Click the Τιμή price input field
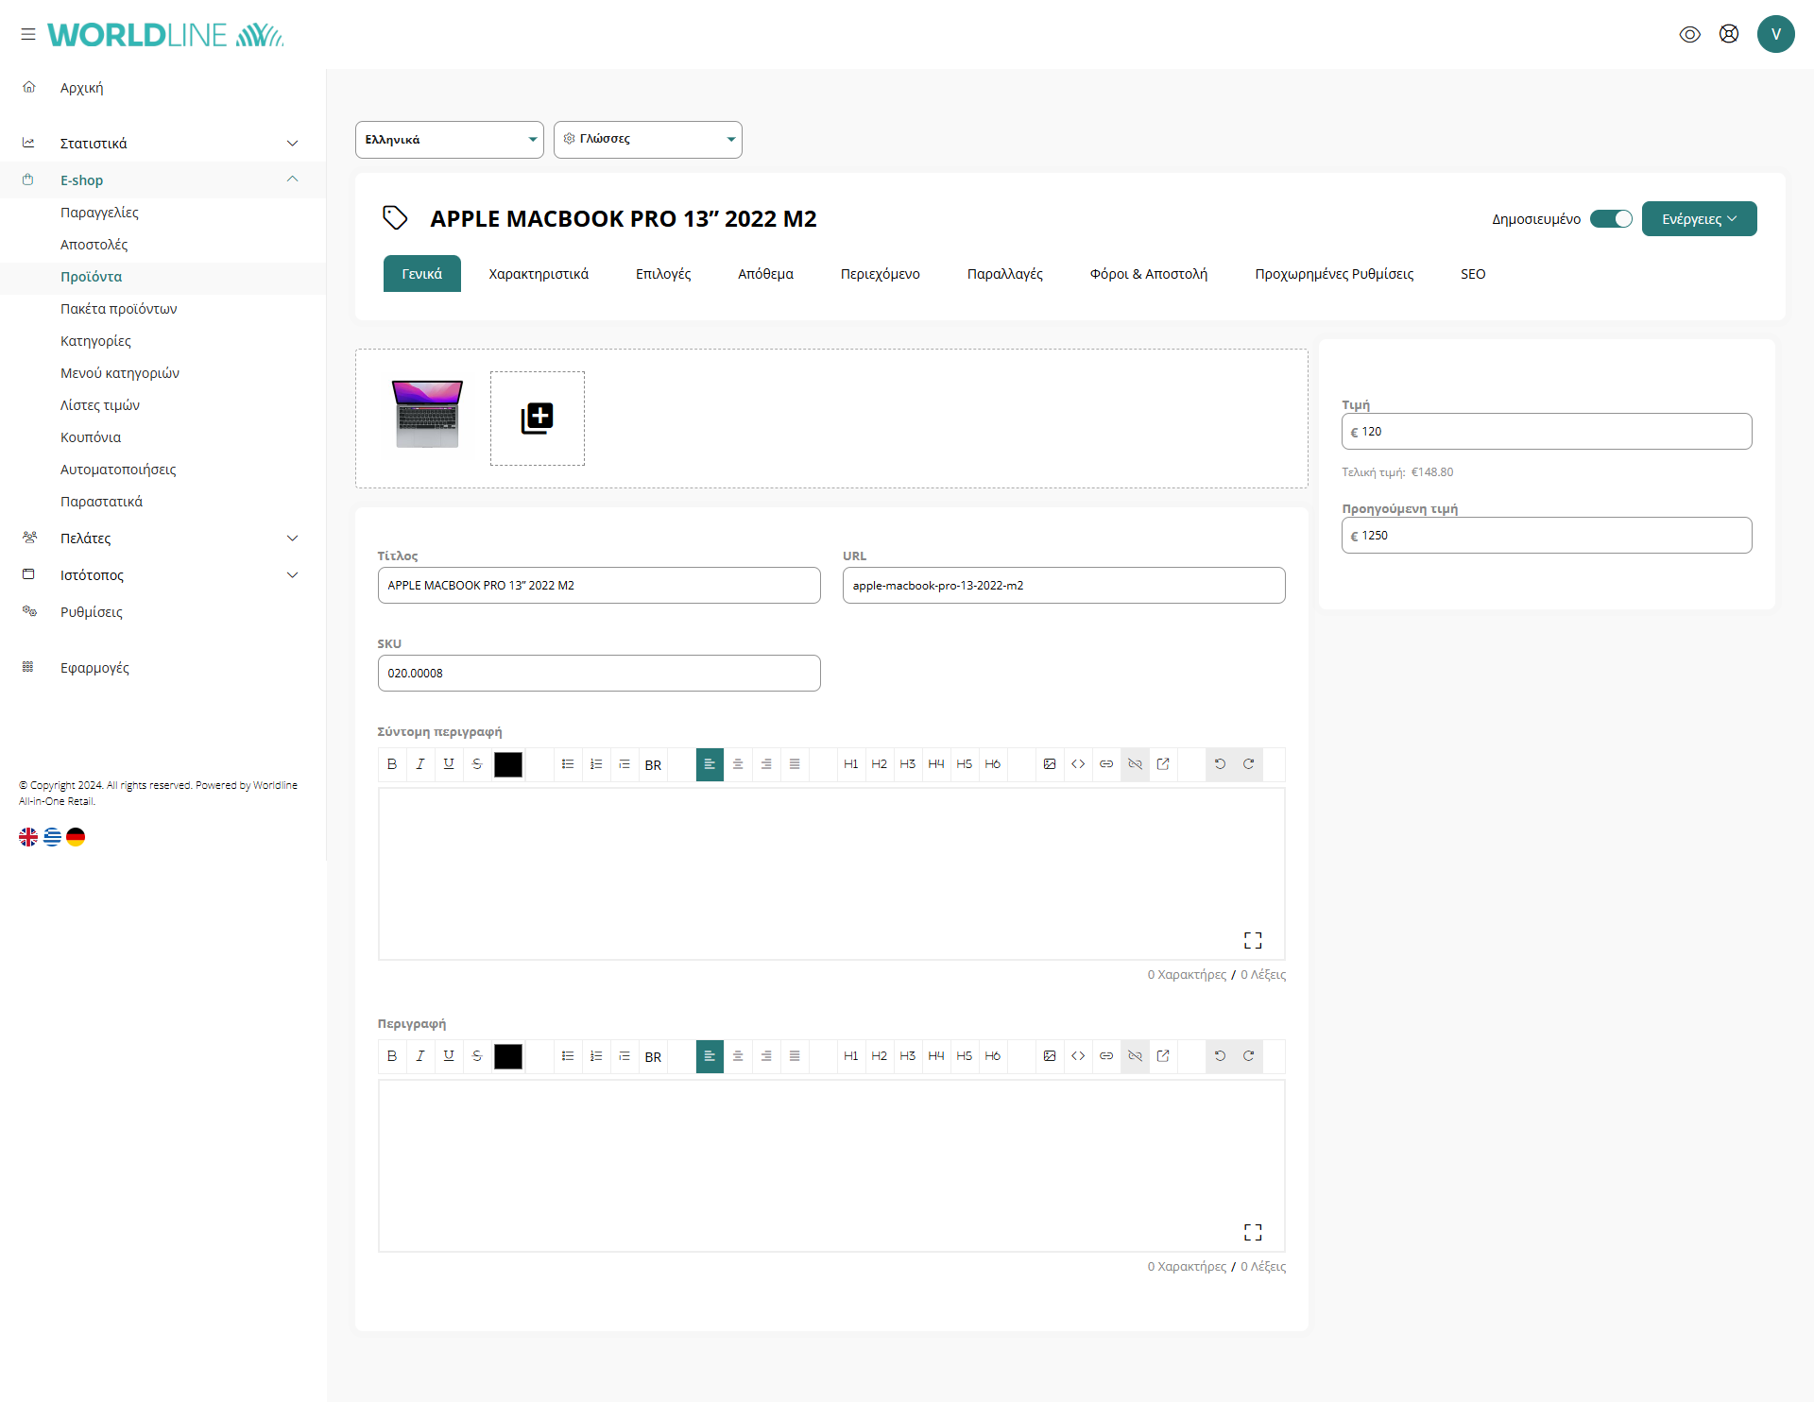Screen dimensions: 1814x1402 click(x=1547, y=432)
